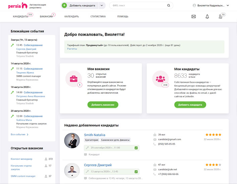Expand the add candidate dropdown arrow
The height and width of the screenshot is (184, 237).
[102, 5]
